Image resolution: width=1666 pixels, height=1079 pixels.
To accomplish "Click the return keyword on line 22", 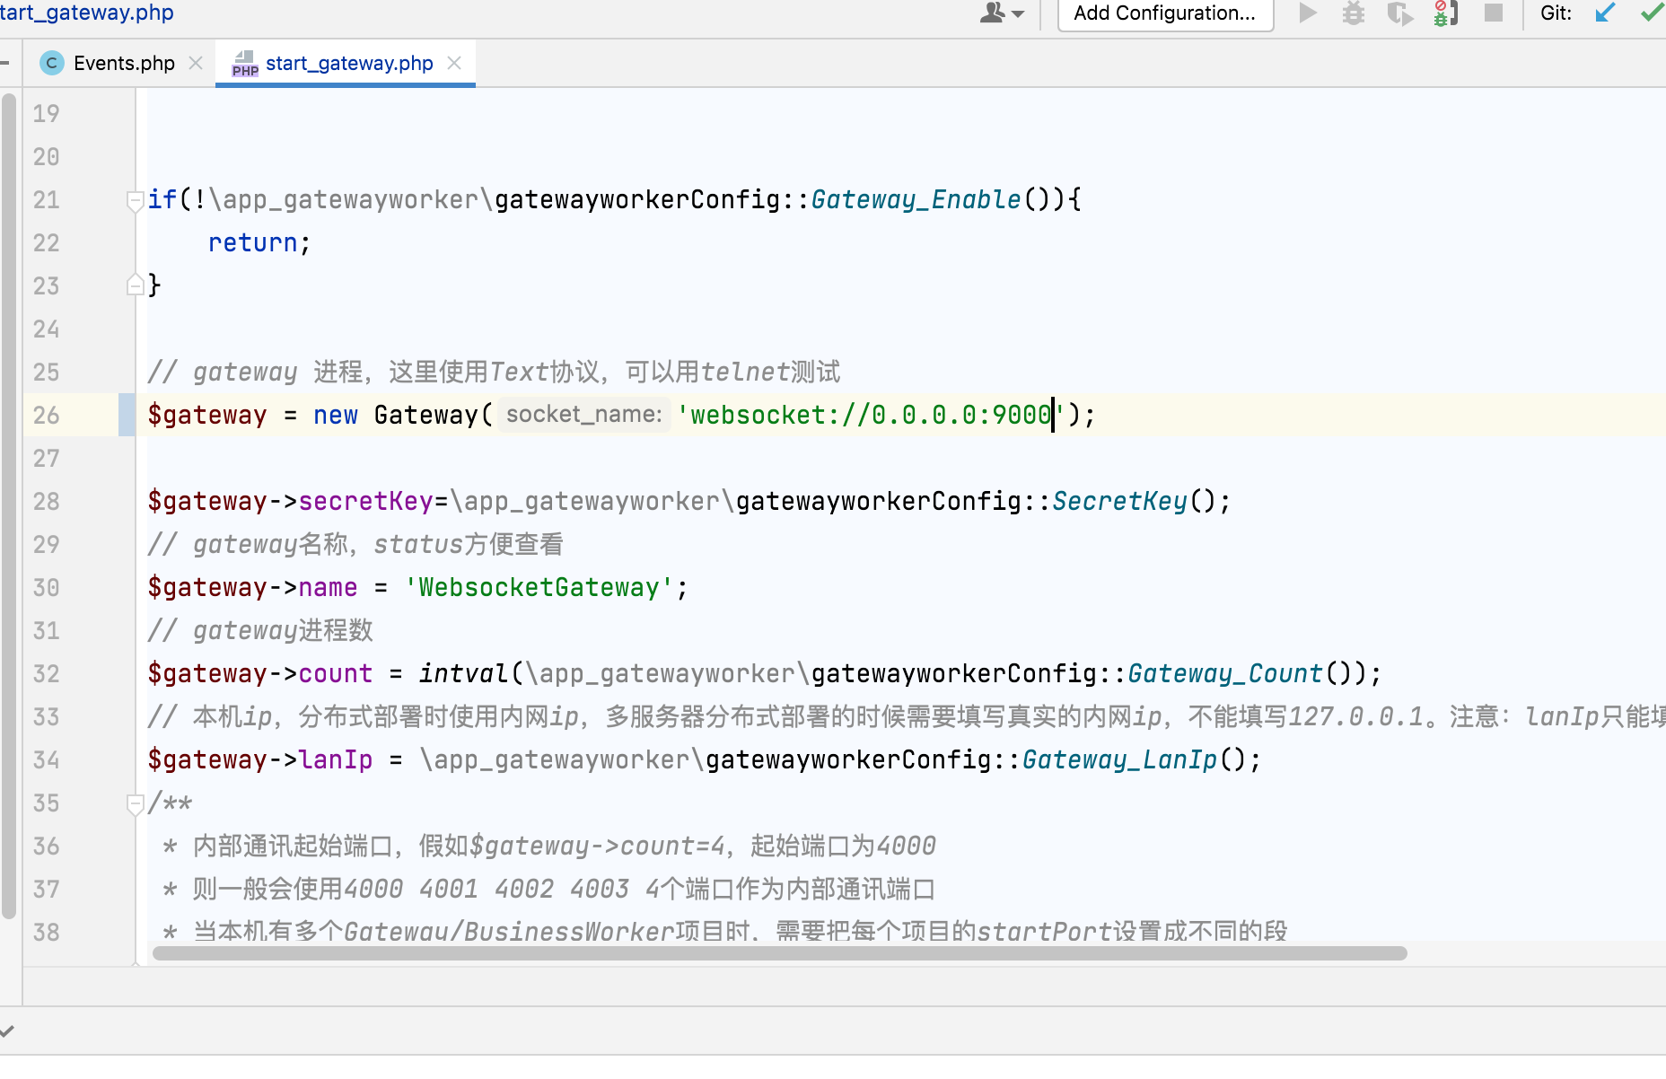I will 252,242.
